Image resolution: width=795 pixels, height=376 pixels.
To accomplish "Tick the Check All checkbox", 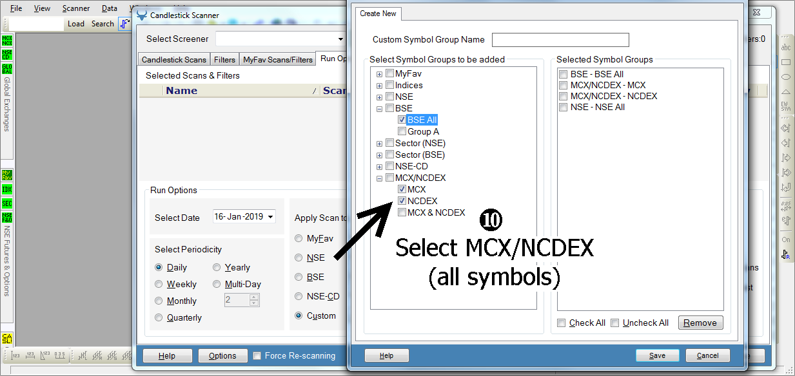I will coord(562,323).
